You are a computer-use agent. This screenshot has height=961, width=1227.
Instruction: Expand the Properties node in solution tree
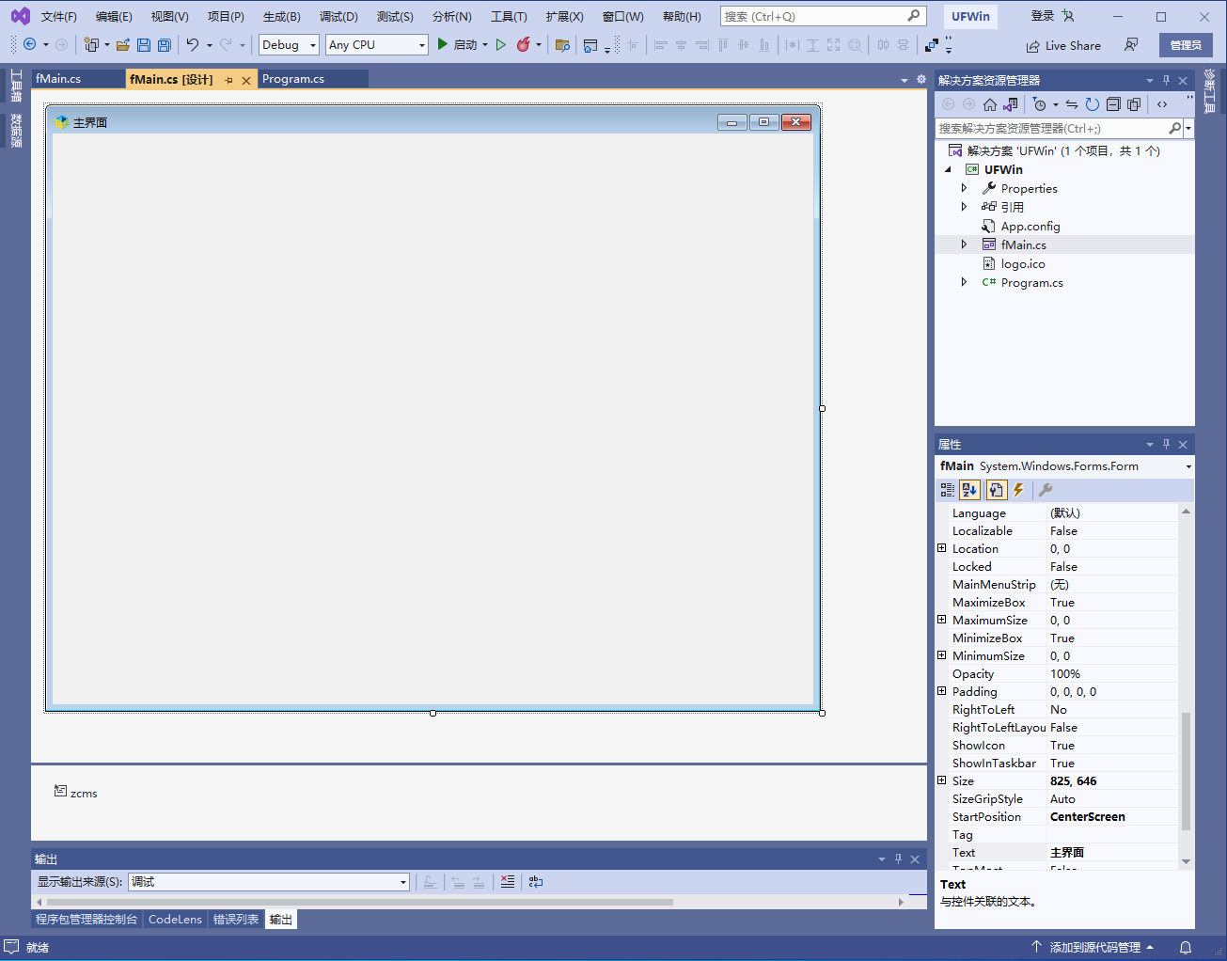coord(964,188)
